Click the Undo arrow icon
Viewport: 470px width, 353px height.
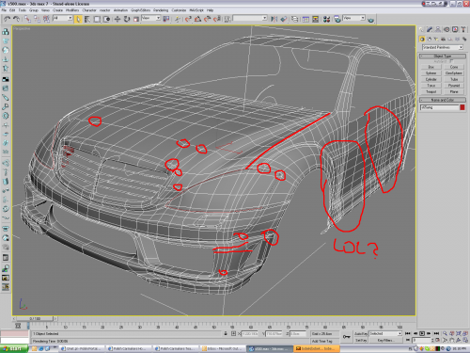[x=7, y=19]
